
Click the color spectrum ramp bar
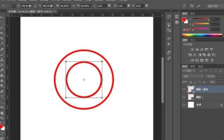[x=202, y=35]
